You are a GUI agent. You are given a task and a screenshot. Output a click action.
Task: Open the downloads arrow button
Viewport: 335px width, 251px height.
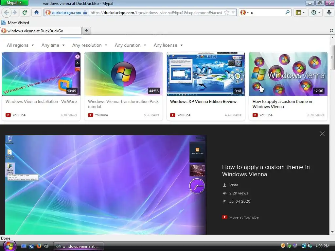tap(329, 13)
